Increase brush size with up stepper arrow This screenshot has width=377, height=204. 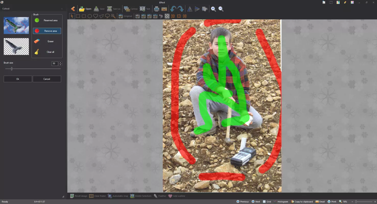tap(60, 62)
